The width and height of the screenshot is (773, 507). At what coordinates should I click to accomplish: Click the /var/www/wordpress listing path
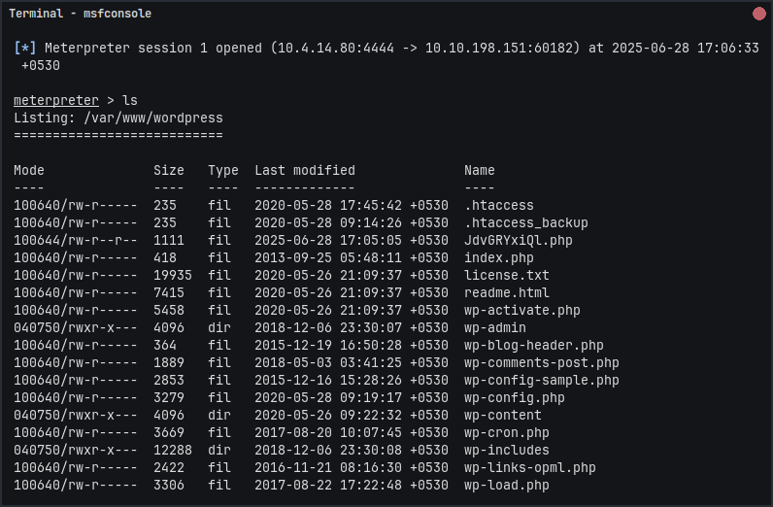pos(153,118)
